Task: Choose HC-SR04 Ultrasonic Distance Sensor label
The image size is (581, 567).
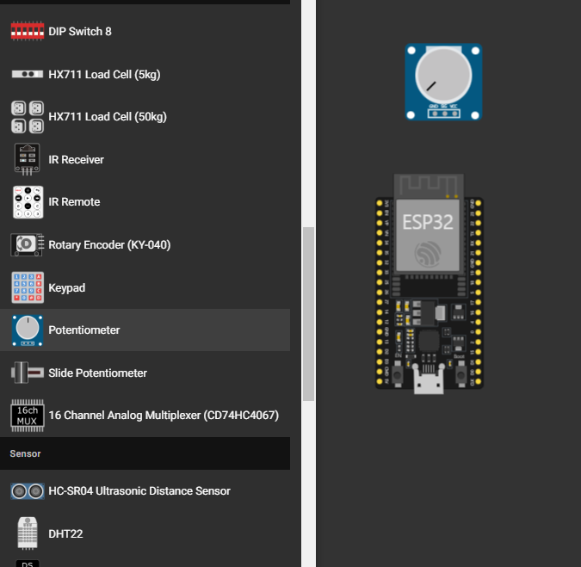Action: 139,490
